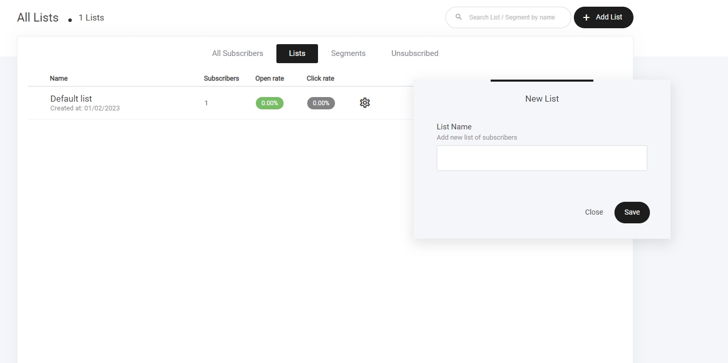
Task: Click the gray click rate badge
Action: pos(321,103)
